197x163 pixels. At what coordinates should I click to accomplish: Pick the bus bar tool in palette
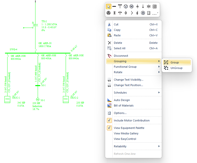pos(114,6)
